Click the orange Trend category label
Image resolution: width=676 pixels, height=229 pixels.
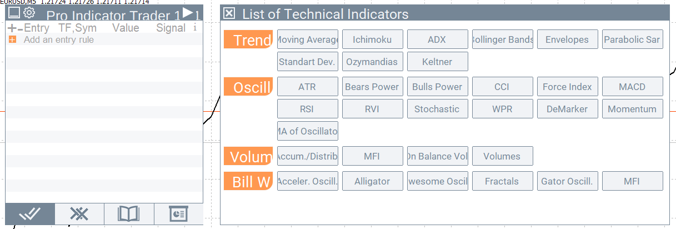pyautogui.click(x=248, y=40)
